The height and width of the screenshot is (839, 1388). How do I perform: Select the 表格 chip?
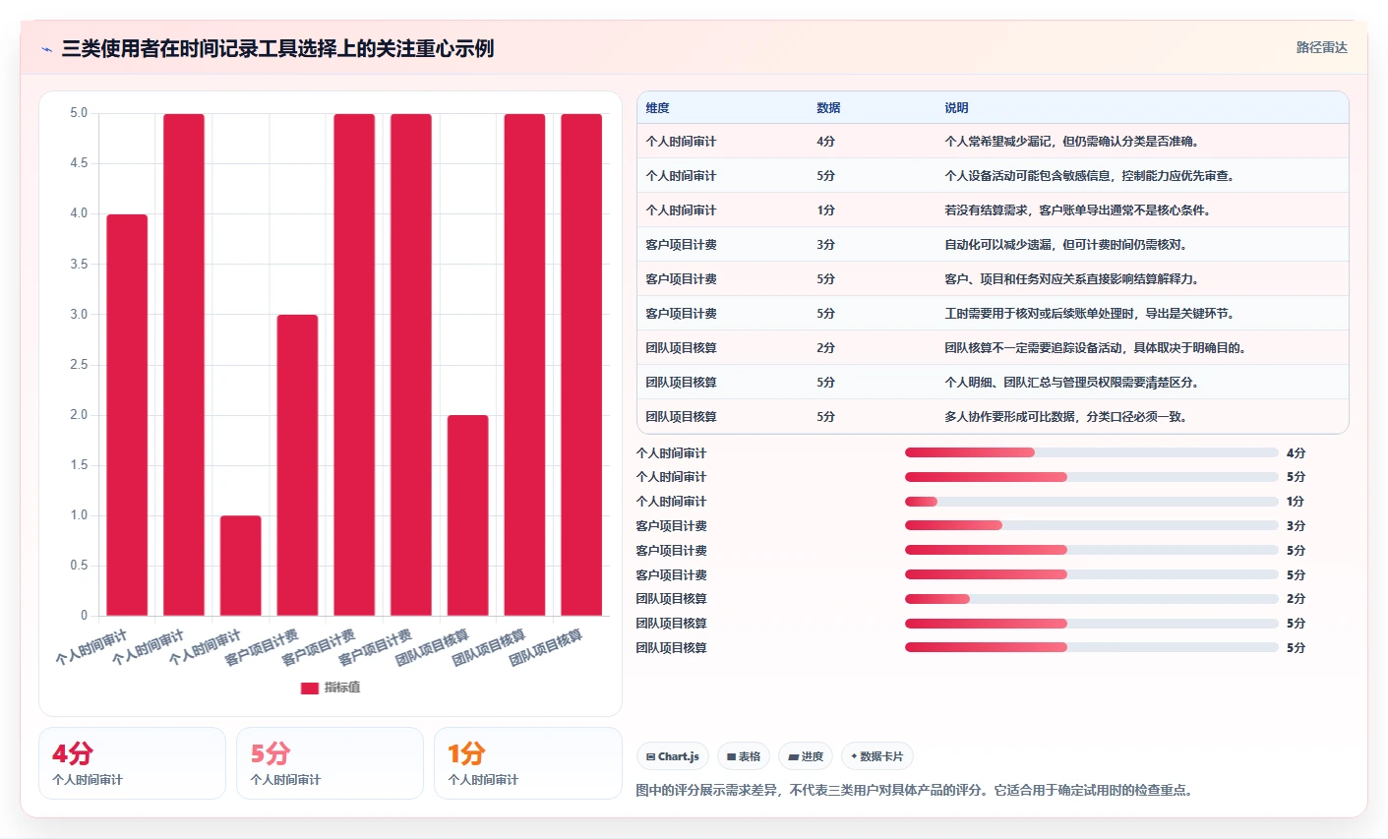(x=744, y=756)
